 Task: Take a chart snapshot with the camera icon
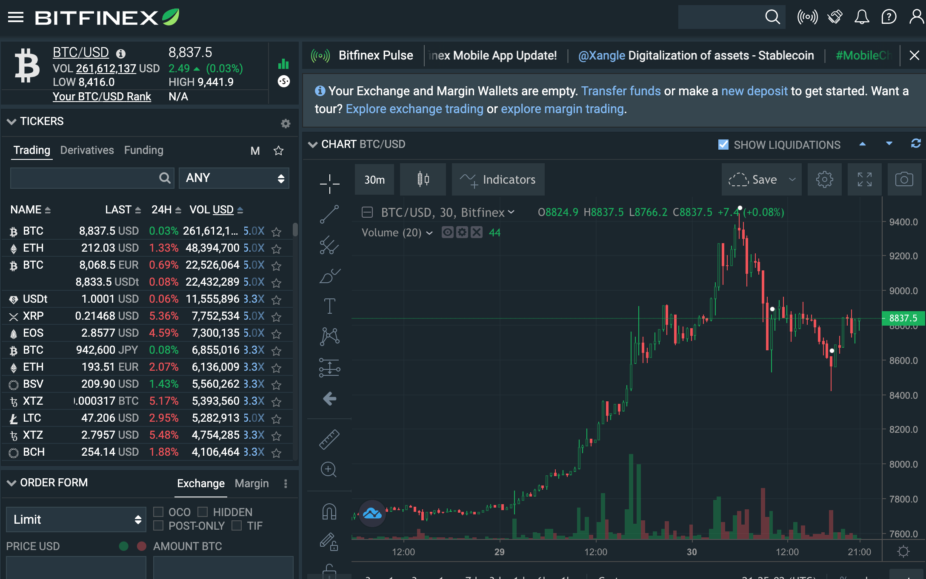[x=905, y=179]
